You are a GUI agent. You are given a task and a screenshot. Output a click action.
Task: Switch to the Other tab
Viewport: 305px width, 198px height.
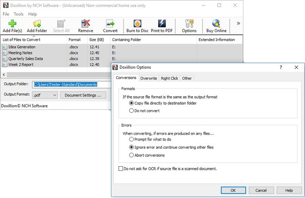pos(187,78)
